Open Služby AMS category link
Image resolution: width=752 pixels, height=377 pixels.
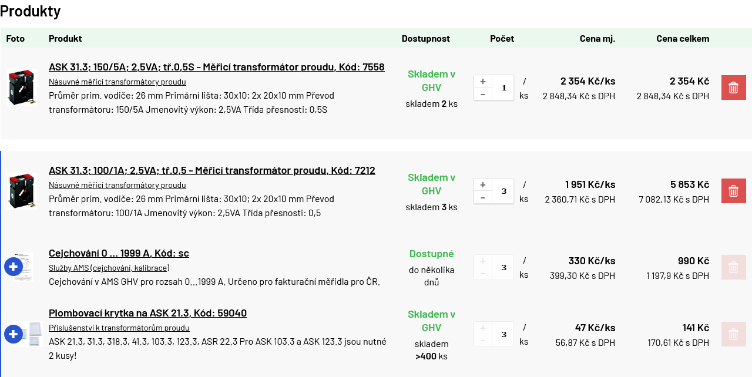point(109,268)
